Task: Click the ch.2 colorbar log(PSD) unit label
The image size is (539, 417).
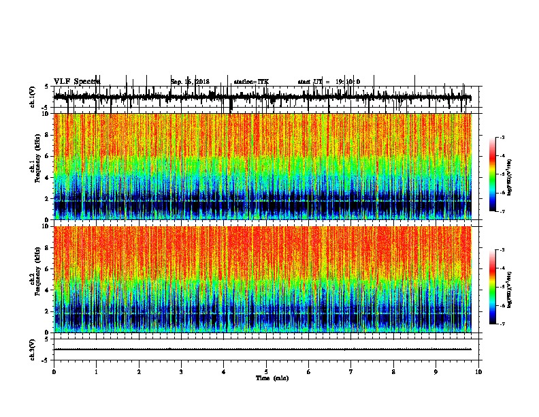Action: pos(510,290)
